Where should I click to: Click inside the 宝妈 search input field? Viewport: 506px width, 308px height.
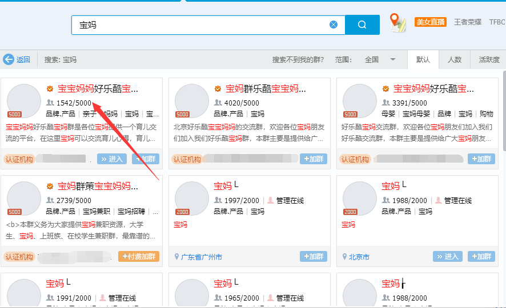pyautogui.click(x=200, y=25)
